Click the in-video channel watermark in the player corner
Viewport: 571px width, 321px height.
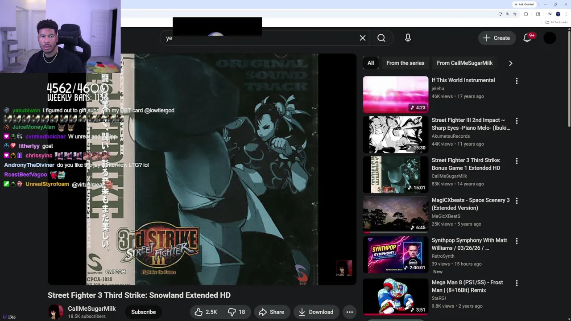(x=344, y=268)
